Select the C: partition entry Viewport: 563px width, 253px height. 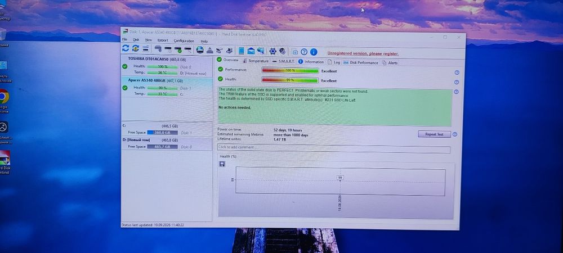[x=167, y=129]
